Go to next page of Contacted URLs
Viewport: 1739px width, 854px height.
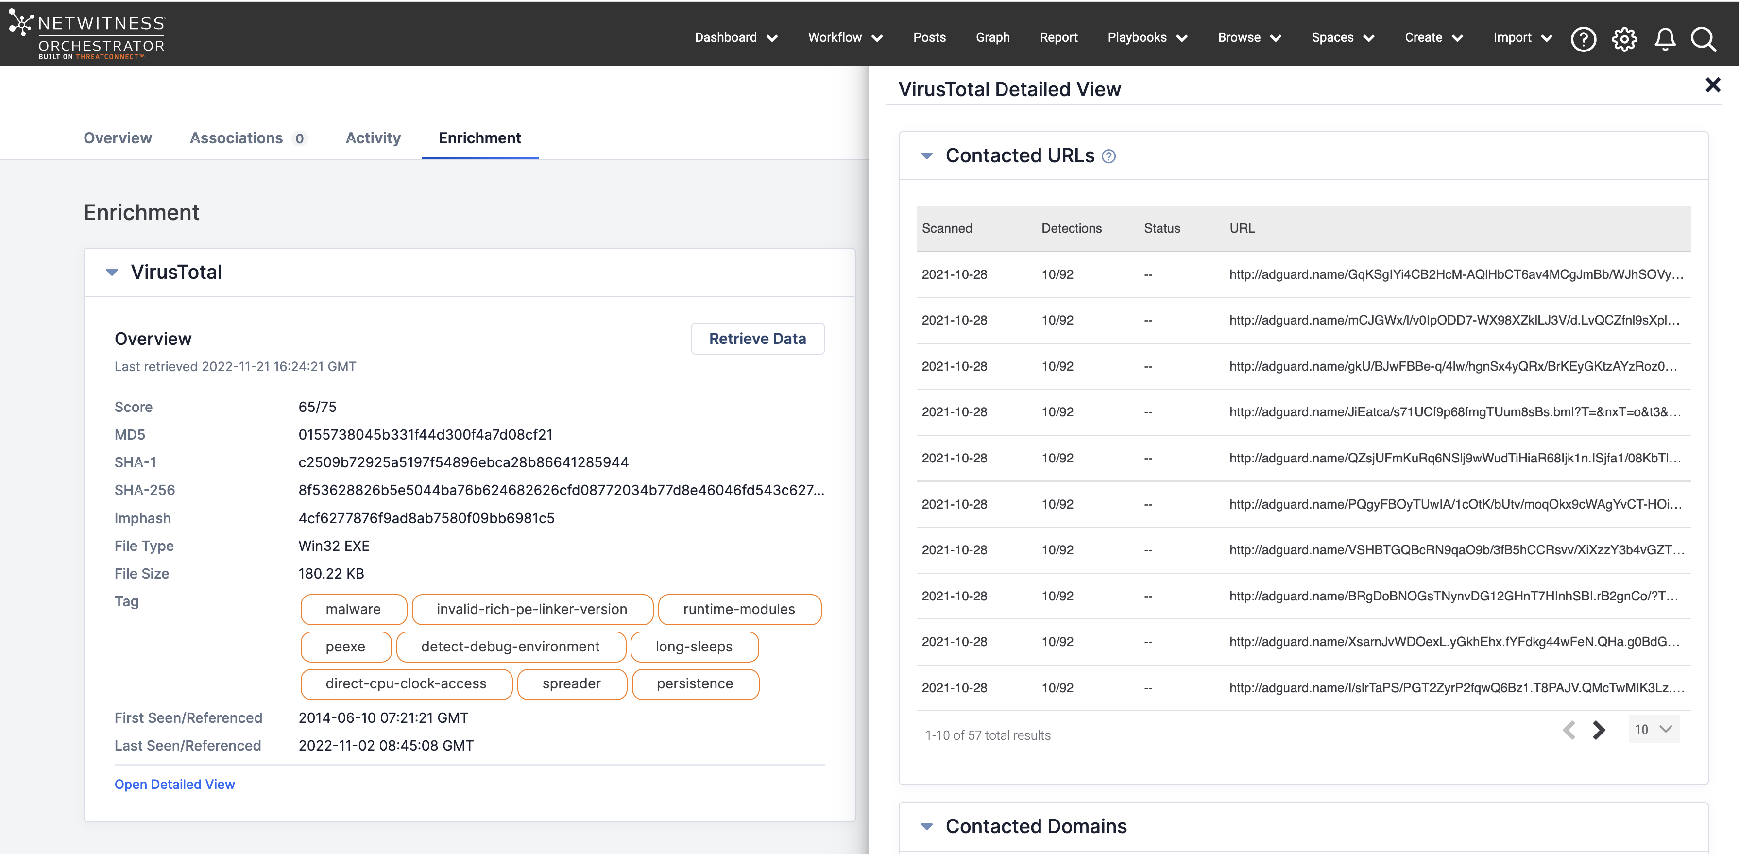[1599, 730]
